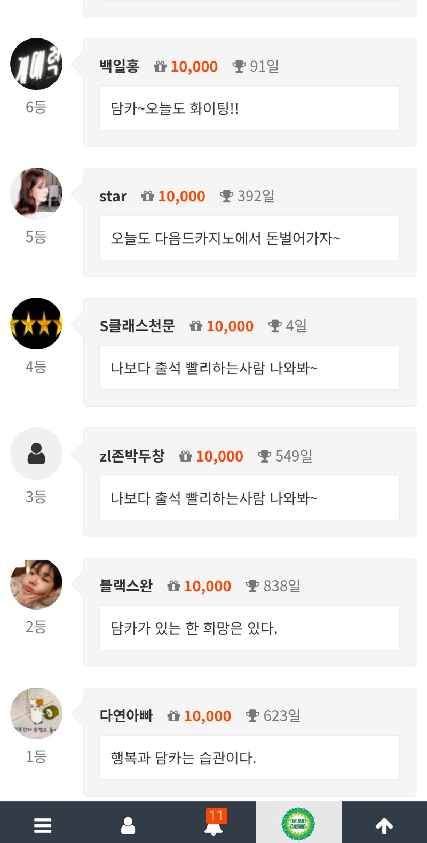427x843 pixels.
Task: Open notifications bell with 11 badge
Action: (214, 824)
